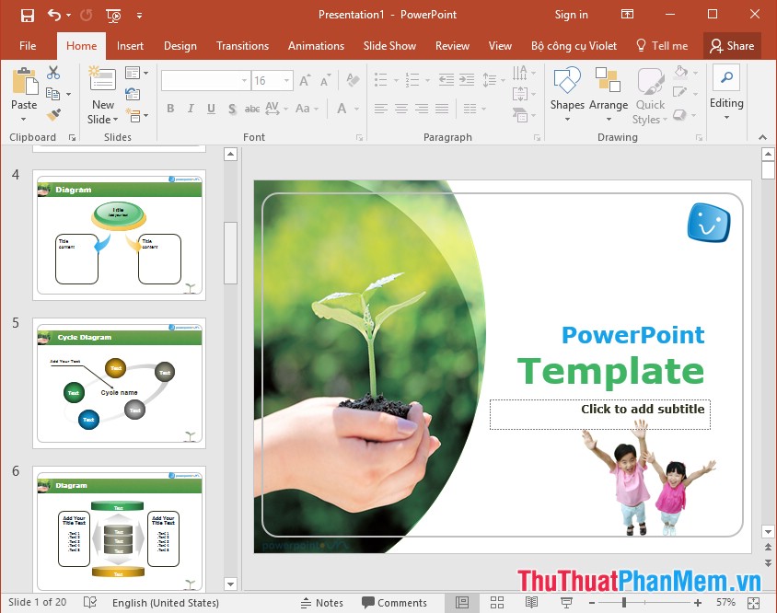Click the Tell me search box
777x613 pixels.
(662, 46)
